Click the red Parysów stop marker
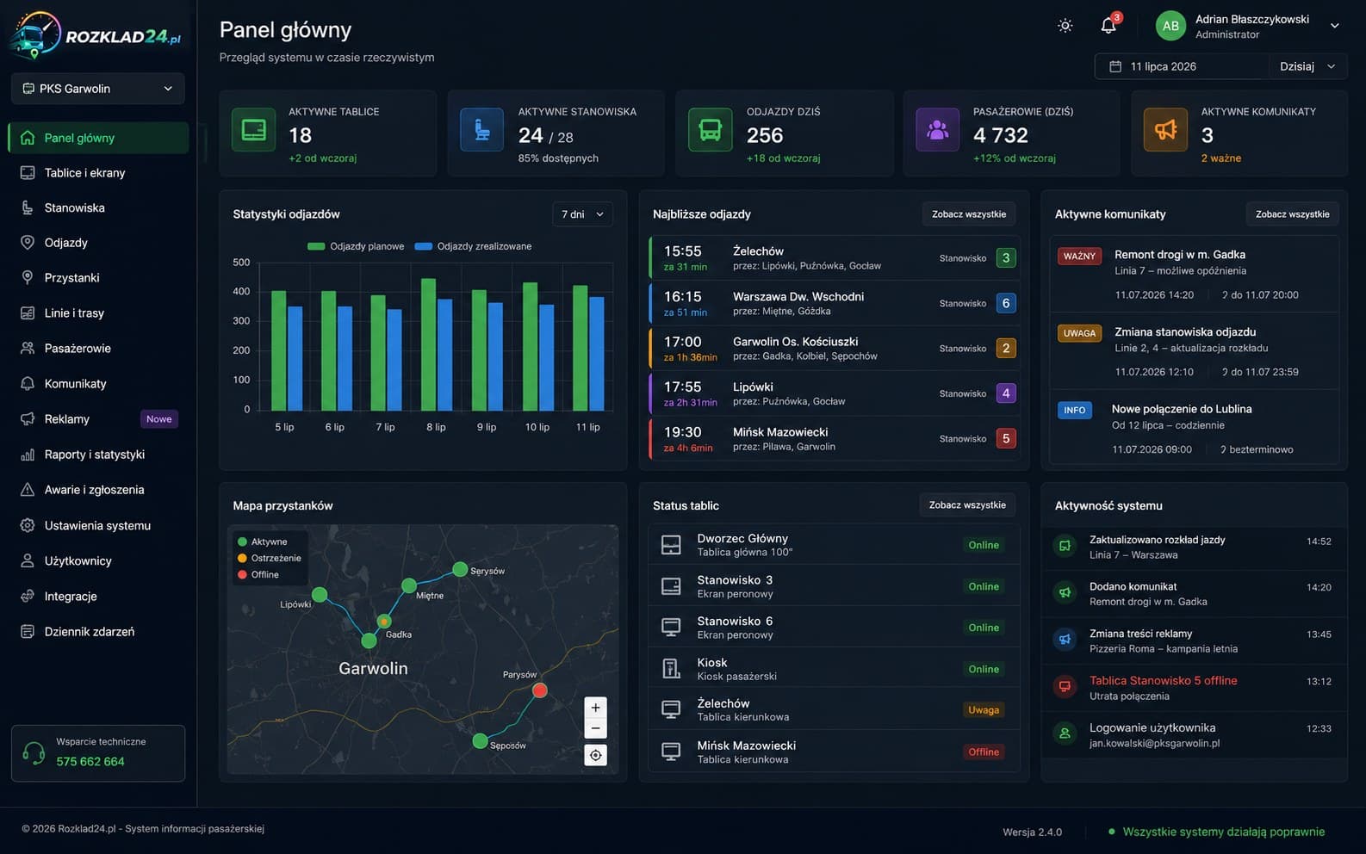Viewport: 1366px width, 854px height. pos(539,690)
